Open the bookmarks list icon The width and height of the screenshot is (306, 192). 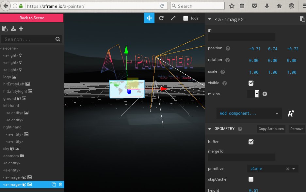(242, 6)
